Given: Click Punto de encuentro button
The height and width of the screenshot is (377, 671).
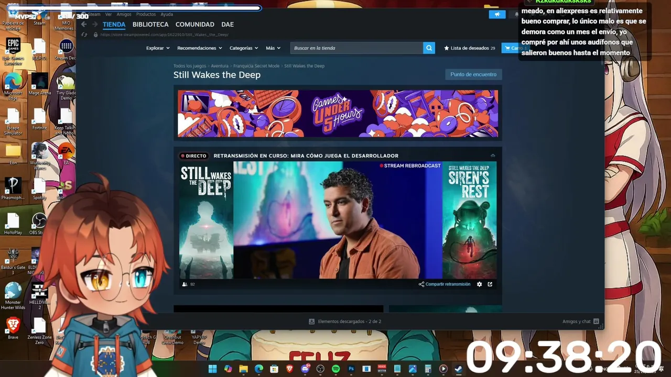Looking at the screenshot, I should [473, 74].
